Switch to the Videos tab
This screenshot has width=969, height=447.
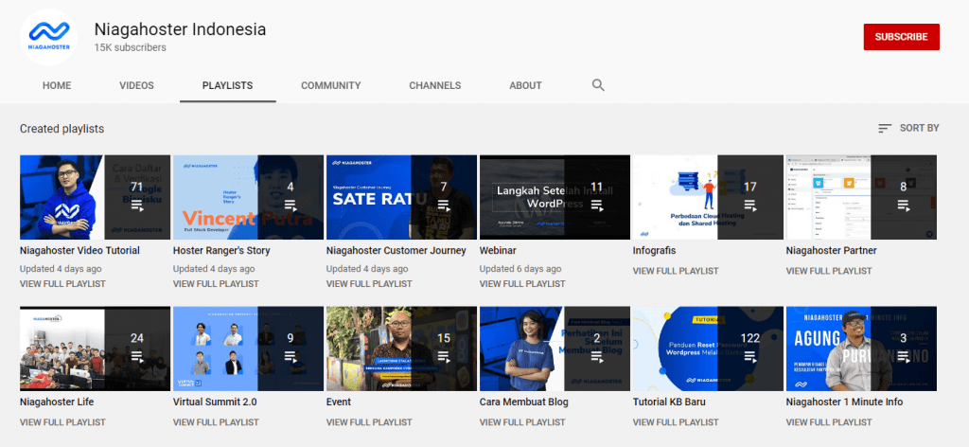click(136, 85)
